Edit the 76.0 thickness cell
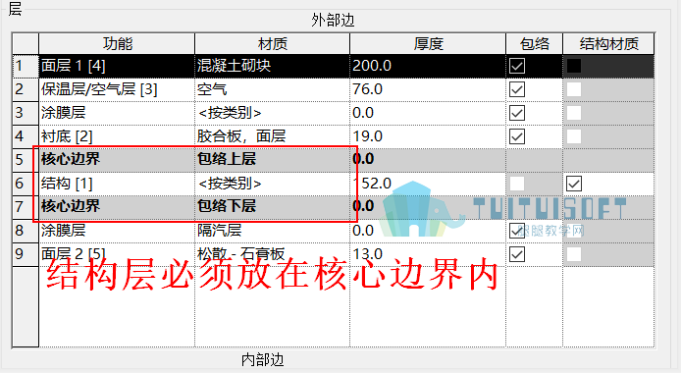 428,89
